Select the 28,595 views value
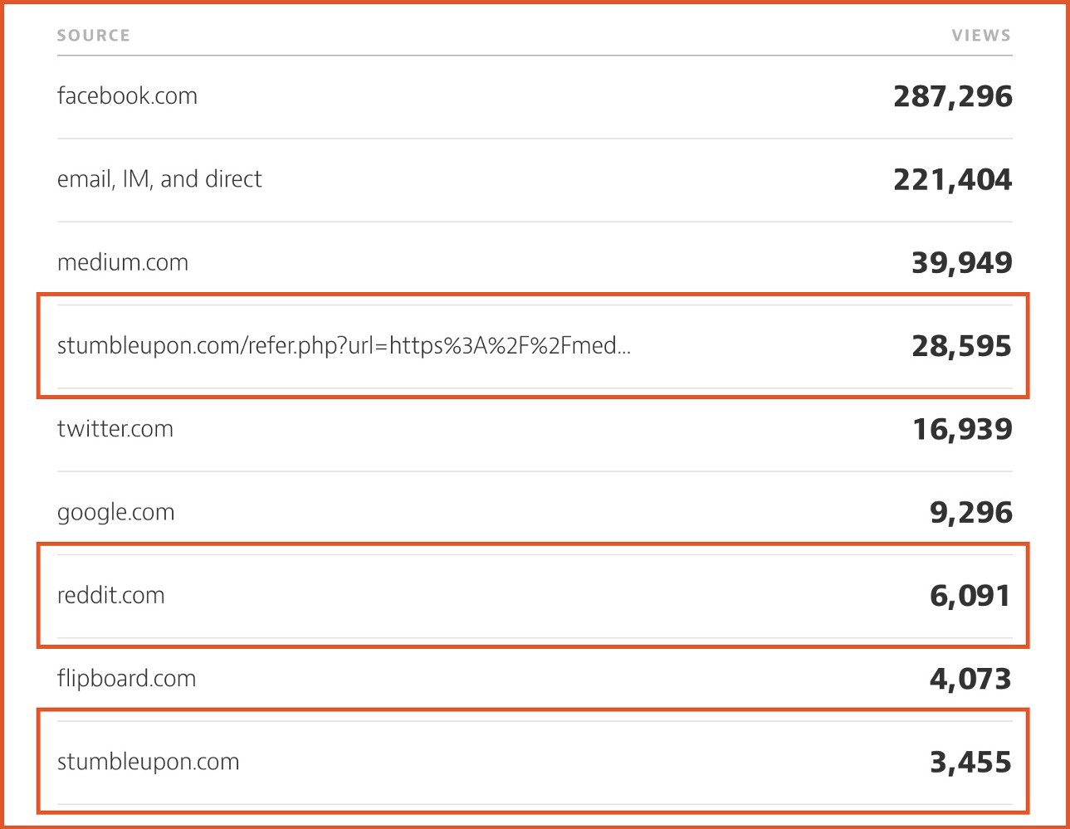Screen dimensions: 1070x829 click(961, 346)
